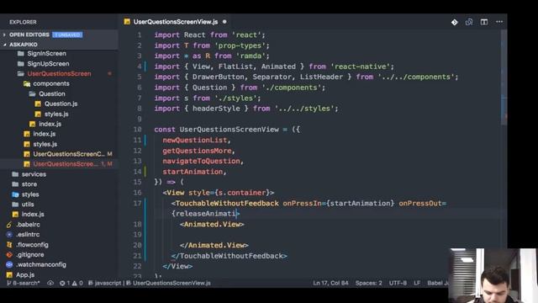The width and height of the screenshot is (538, 303).
Task: Collapse the components folder
Action: tap(50, 84)
